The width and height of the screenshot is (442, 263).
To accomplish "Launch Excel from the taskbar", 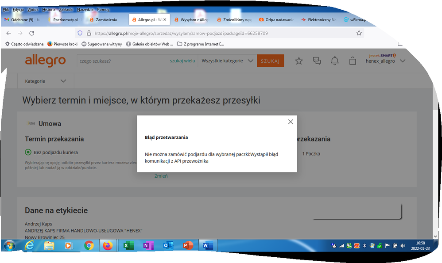I will coord(128,245).
